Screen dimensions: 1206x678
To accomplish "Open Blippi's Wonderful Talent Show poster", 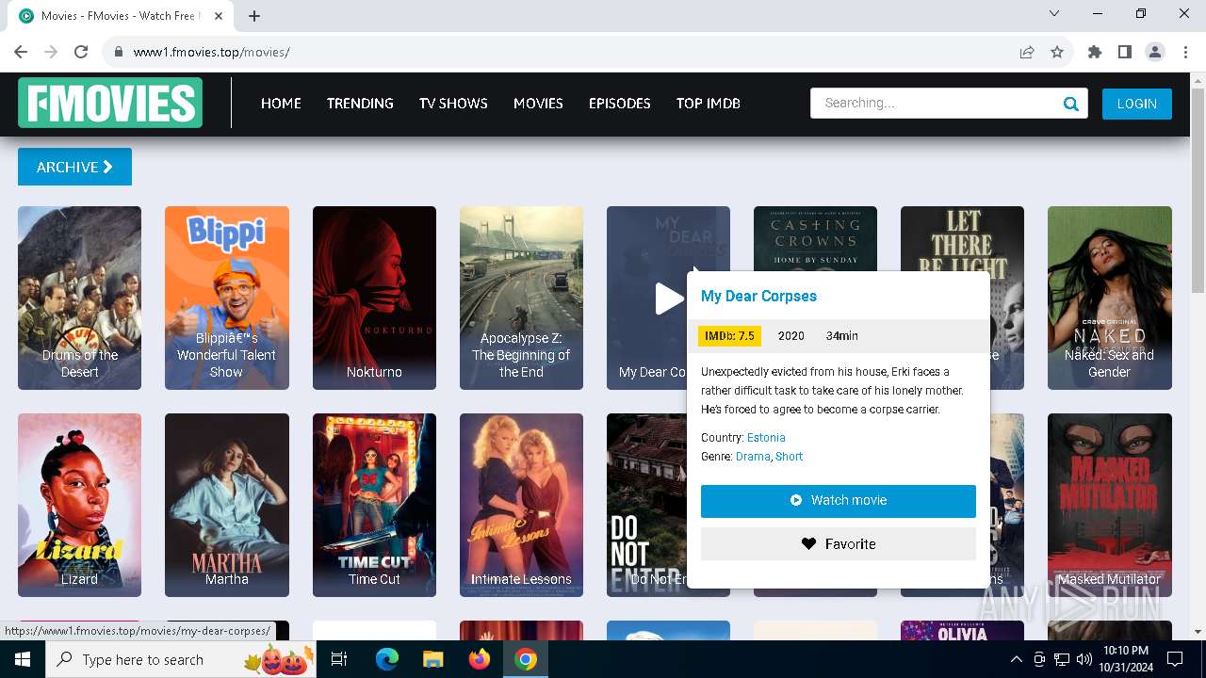I will [x=226, y=298].
